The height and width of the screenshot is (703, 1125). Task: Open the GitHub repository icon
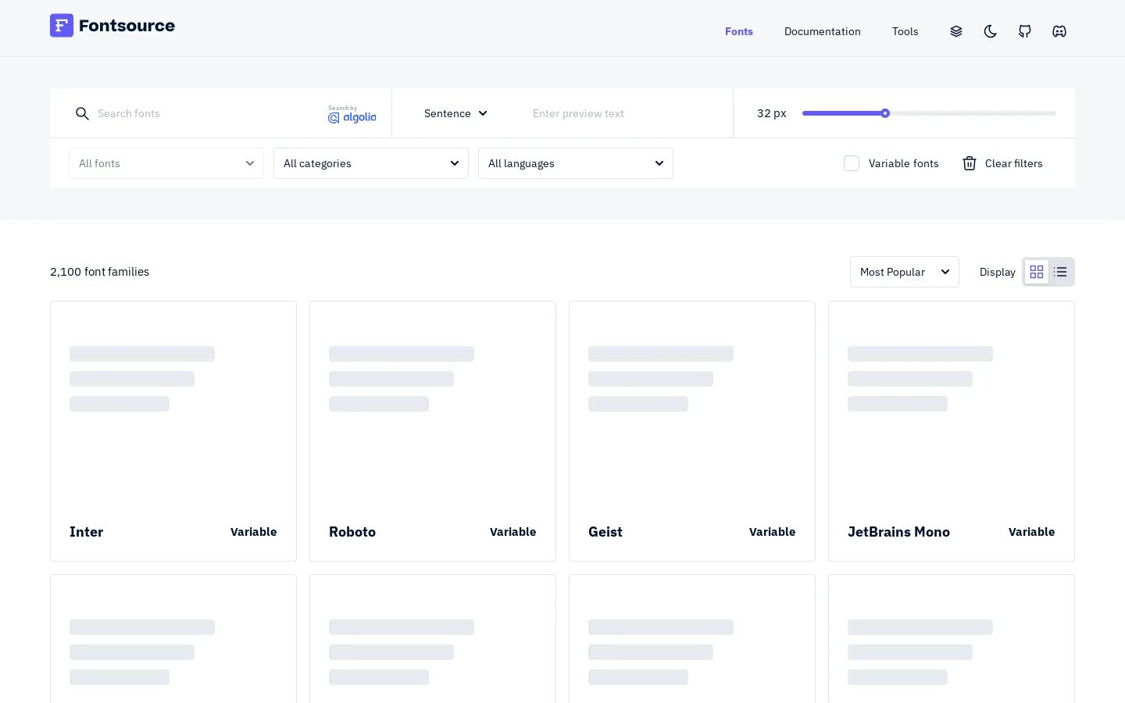[x=1025, y=31]
